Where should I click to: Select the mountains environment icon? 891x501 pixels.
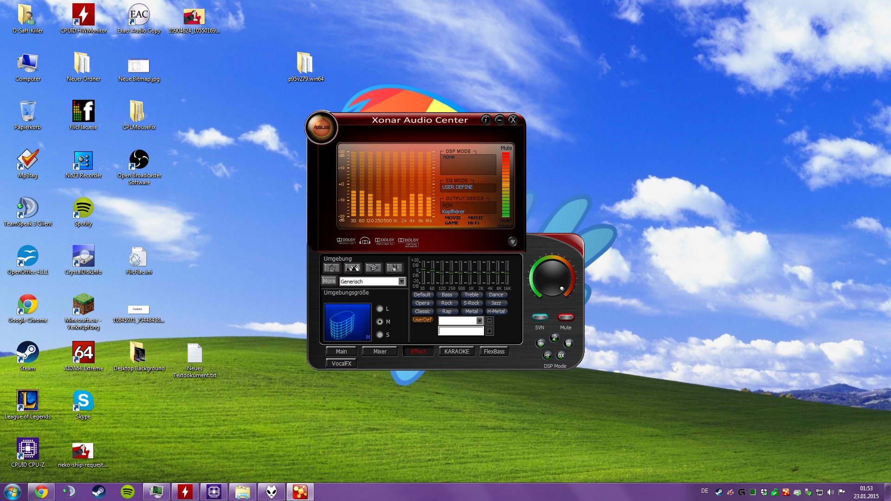353,268
